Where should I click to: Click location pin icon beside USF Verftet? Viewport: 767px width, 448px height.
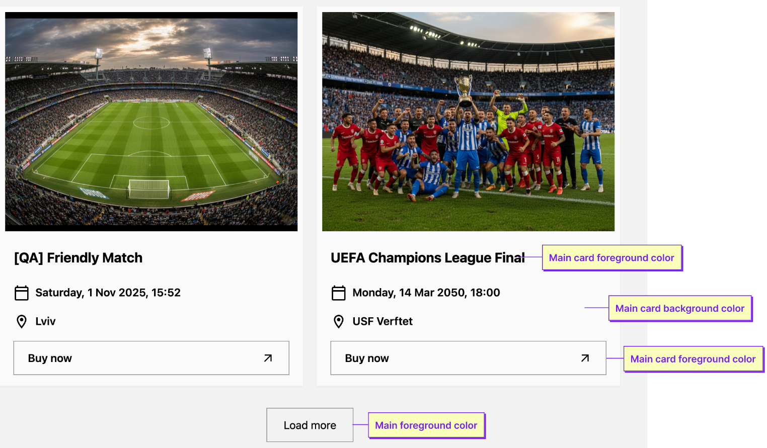pos(339,321)
